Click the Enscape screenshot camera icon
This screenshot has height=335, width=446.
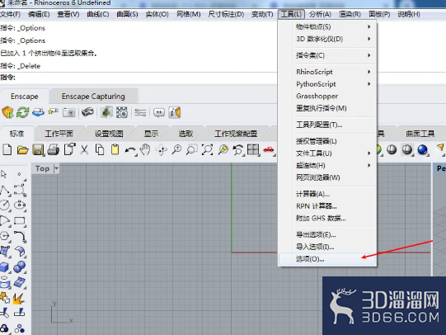68,112
